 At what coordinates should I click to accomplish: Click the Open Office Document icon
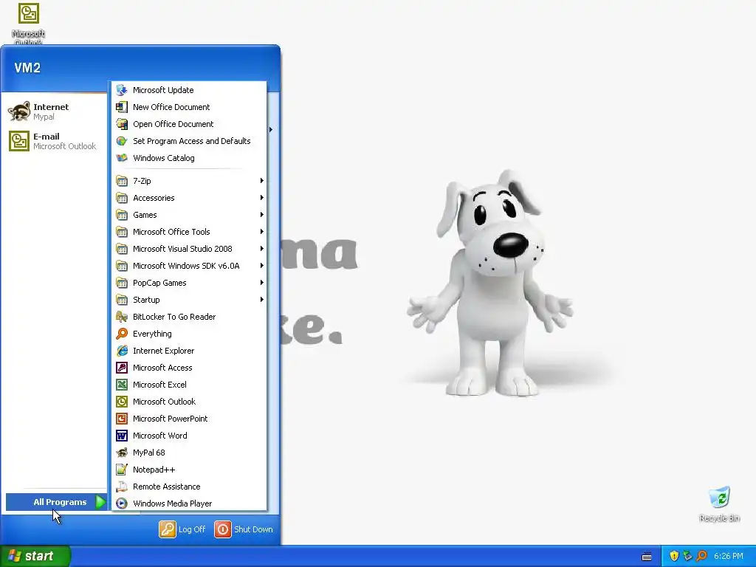tap(122, 124)
